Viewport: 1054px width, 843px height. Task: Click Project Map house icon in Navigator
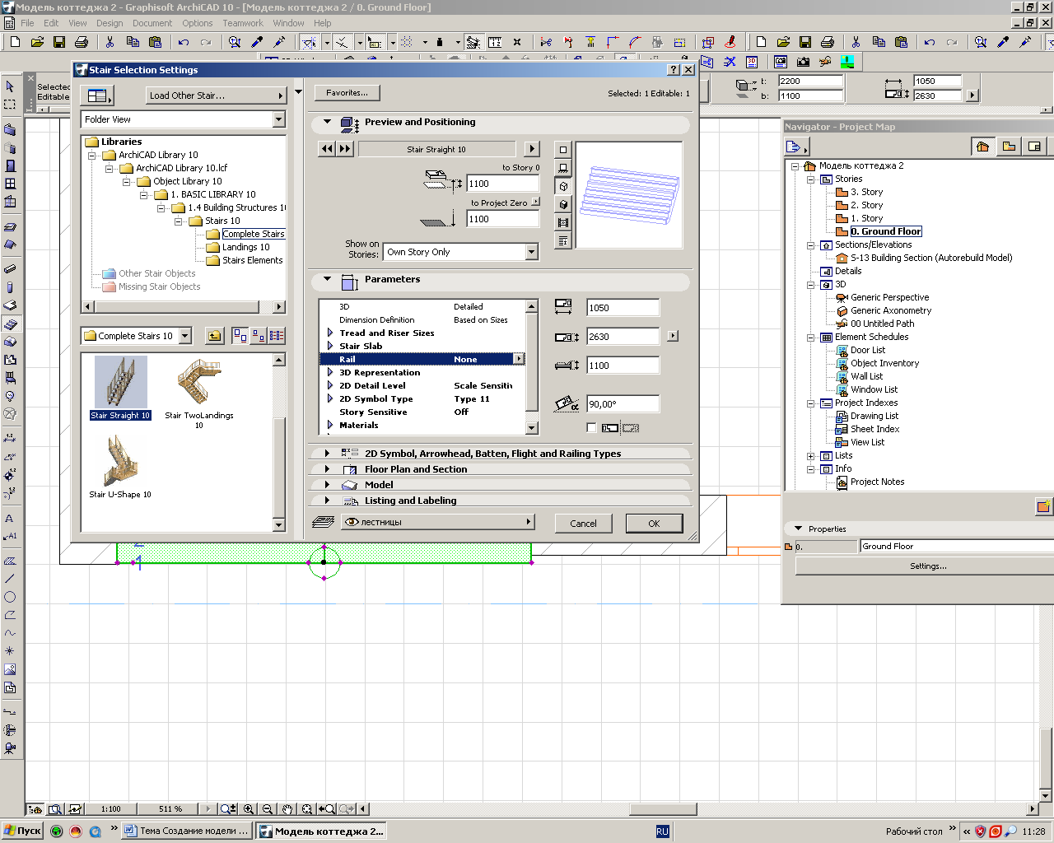982,147
